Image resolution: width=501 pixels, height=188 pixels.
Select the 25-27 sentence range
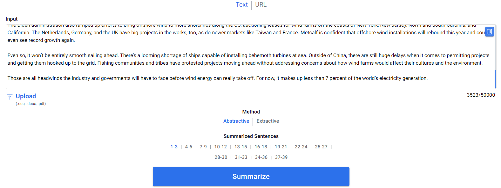[321, 147]
